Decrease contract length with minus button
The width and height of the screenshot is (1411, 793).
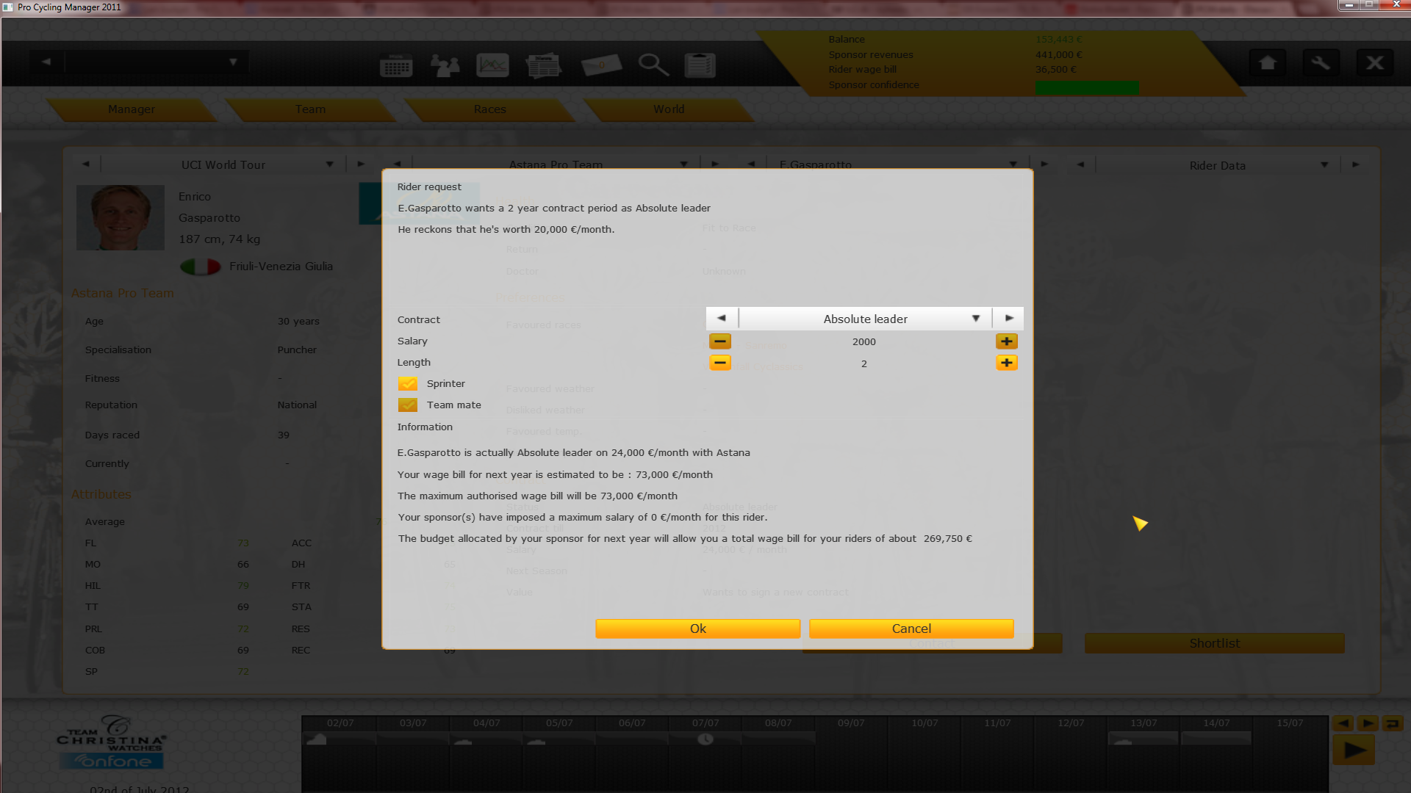tap(719, 363)
